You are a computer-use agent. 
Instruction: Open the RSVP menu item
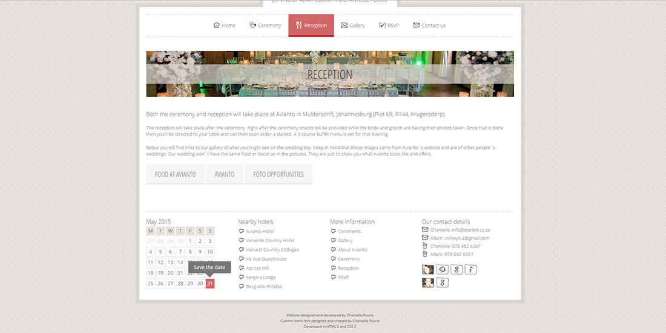pyautogui.click(x=389, y=25)
